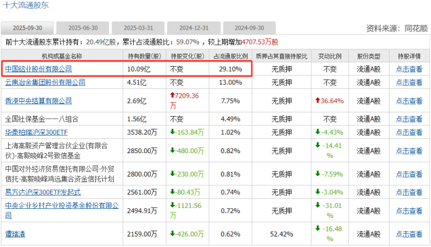View details for 香港中央结算有限公司 row
This screenshot has height=247, width=431.
point(409,101)
